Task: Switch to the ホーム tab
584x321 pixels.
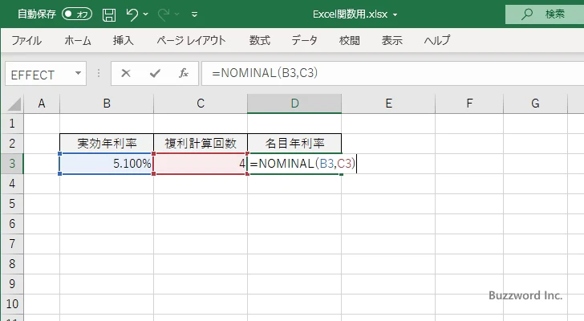Action: [78, 40]
